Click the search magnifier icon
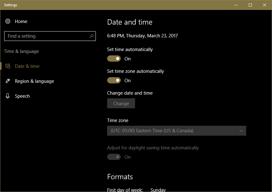This screenshot has height=192, width=272. click(x=92, y=36)
